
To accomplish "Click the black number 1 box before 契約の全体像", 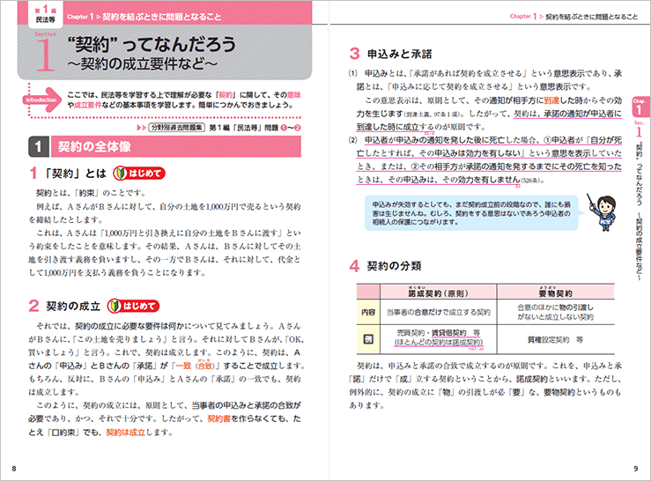I will [x=38, y=146].
